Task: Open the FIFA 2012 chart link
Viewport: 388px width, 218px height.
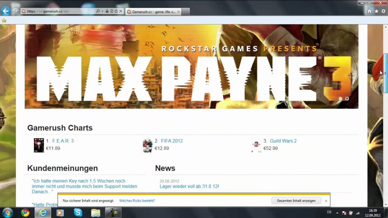Action: point(172,141)
